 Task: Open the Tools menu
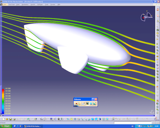47,4
